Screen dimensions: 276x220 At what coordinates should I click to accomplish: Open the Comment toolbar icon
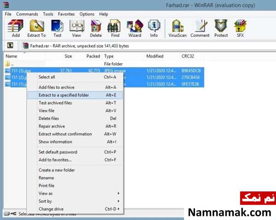(200, 28)
